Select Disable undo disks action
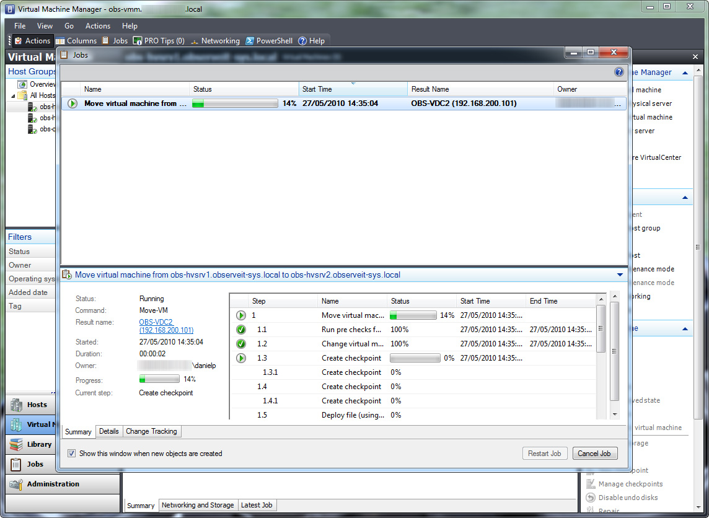Image resolution: width=709 pixels, height=518 pixels. pos(622,498)
